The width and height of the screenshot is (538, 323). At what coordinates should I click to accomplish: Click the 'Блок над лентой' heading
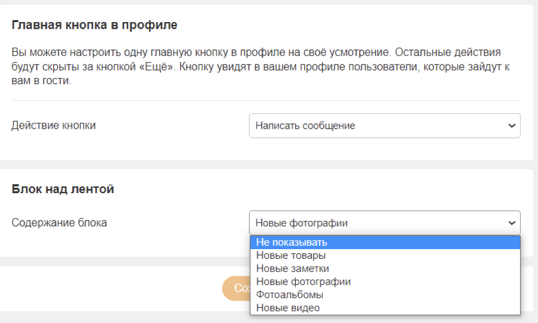[63, 190]
